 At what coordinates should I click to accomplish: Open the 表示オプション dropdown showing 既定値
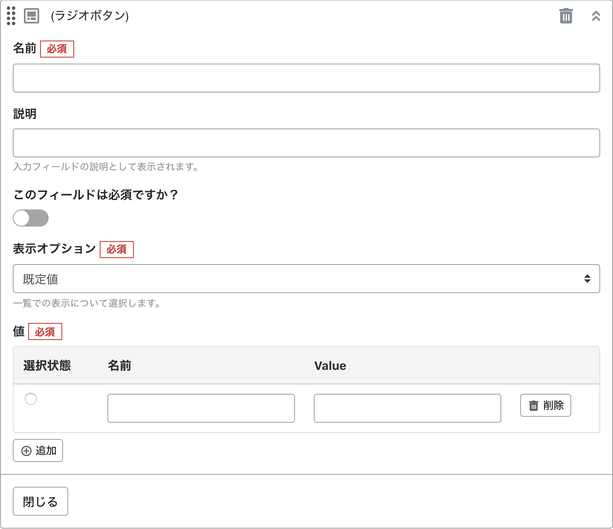pyautogui.click(x=306, y=279)
